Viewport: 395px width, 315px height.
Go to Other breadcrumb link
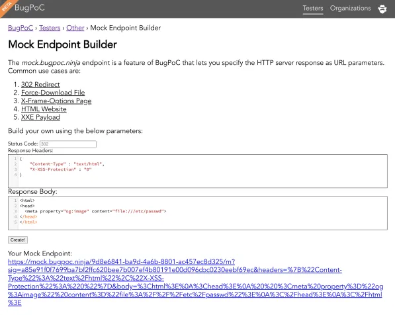click(75, 28)
